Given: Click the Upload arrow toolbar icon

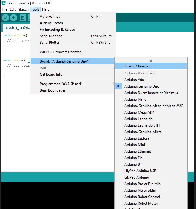Looking at the screenshot, I should 14,18.
